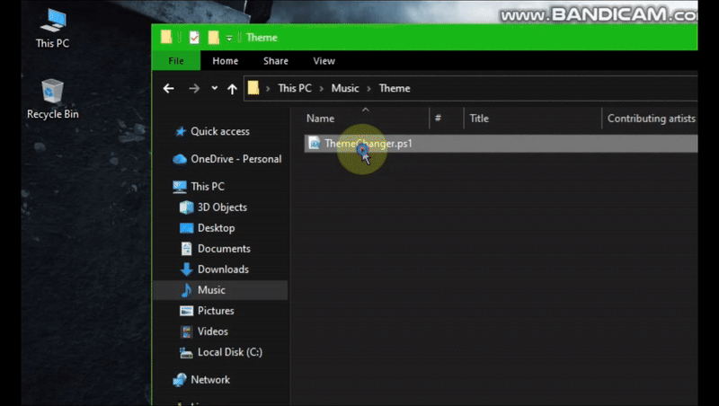The image size is (719, 406).
Task: Select This PC in navigation pane
Action: [x=208, y=187]
